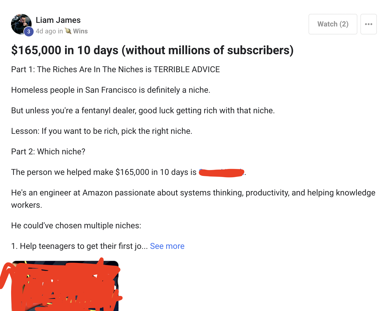Toggle the Watch (2) button
Screen dimensions: 391x311
pyautogui.click(x=333, y=24)
